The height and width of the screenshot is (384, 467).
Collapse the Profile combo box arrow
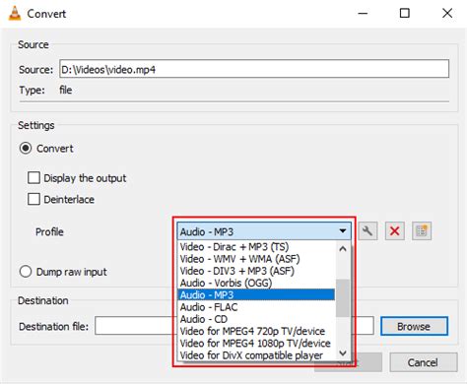[343, 231]
